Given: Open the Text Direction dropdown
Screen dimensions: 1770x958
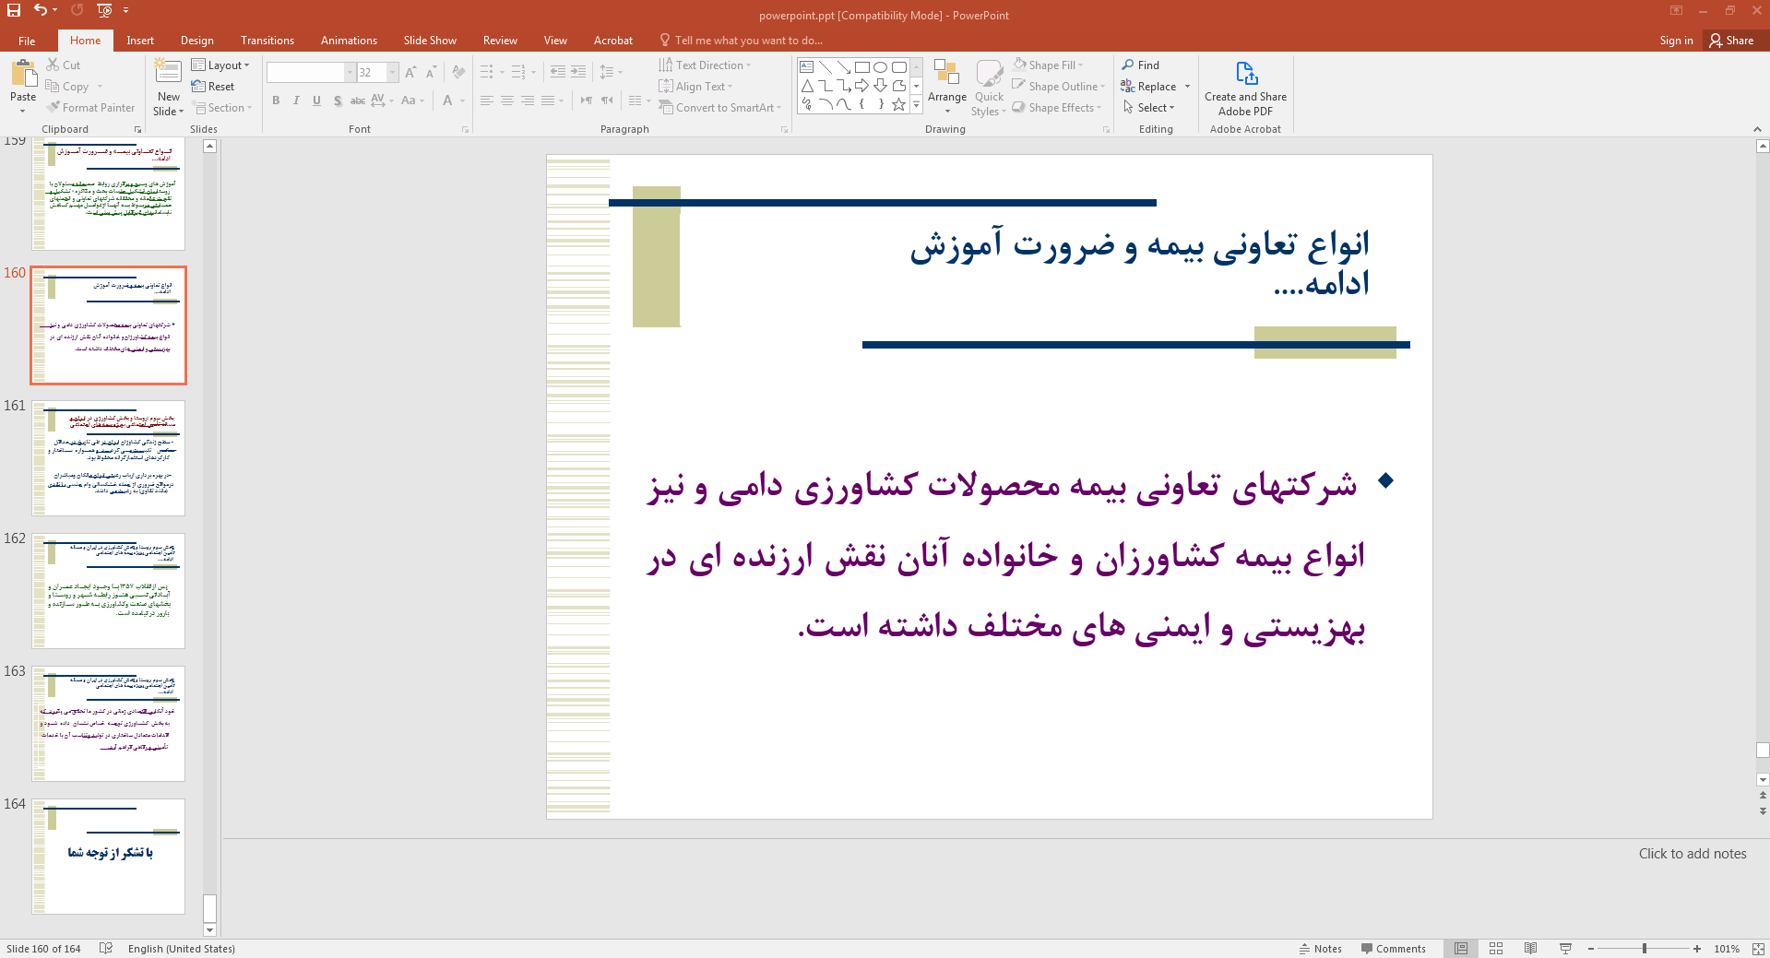Looking at the screenshot, I should (x=706, y=65).
